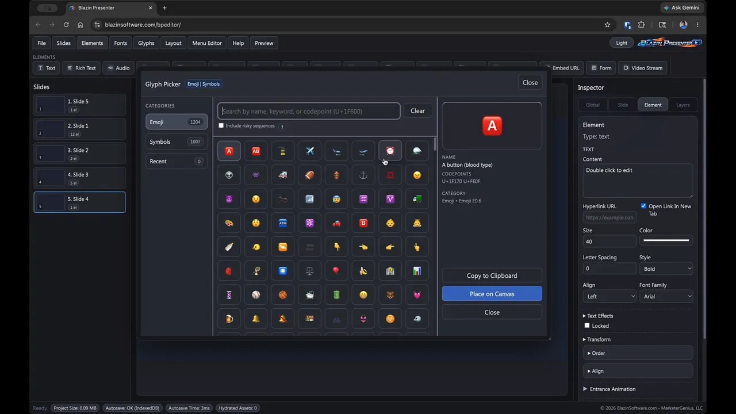
Task: Uncheck Open Link In New Tab
Action: (x=643, y=206)
